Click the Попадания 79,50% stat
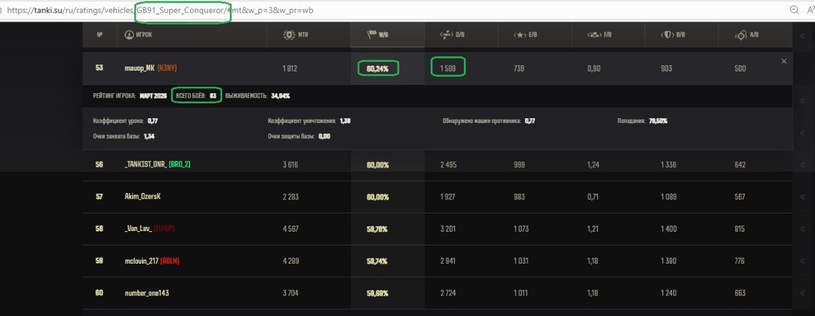This screenshot has height=316, width=815. tap(642, 120)
